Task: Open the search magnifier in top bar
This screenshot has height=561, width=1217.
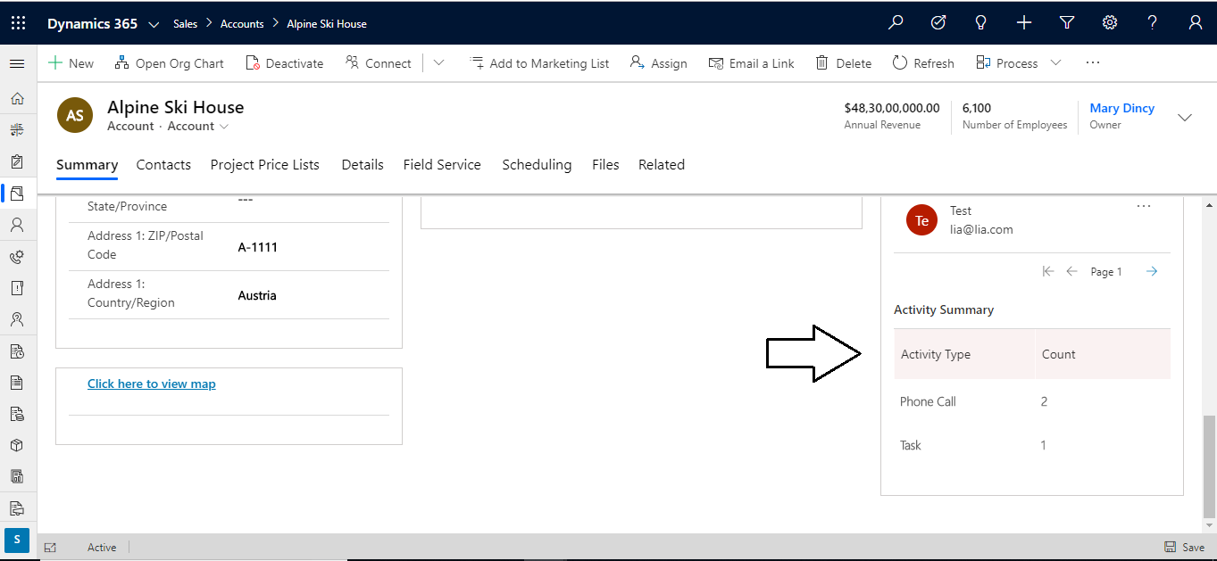Action: 896,23
